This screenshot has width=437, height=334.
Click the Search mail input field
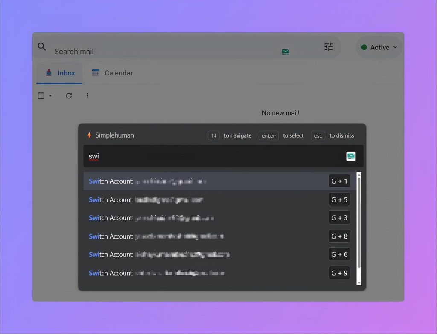128,50
